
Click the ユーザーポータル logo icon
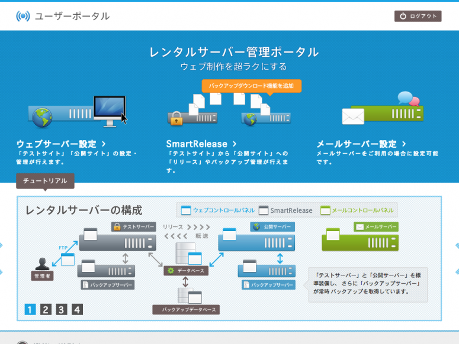coord(23,16)
